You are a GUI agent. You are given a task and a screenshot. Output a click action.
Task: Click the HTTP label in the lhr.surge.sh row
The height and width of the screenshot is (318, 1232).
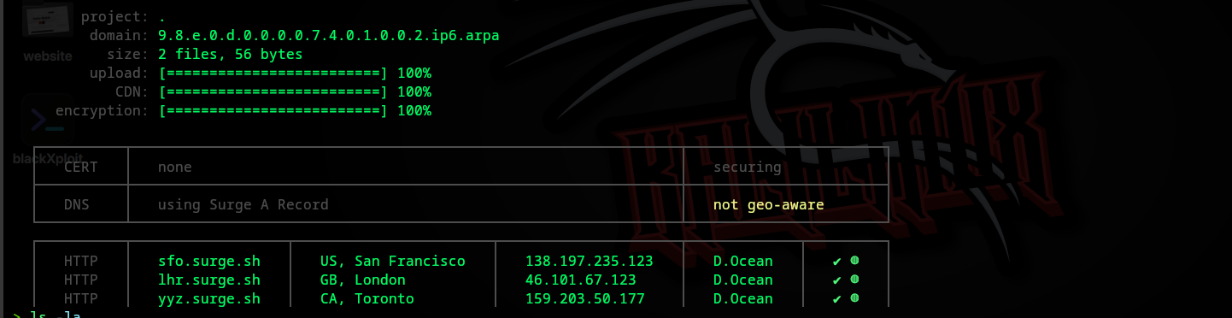pos(81,280)
